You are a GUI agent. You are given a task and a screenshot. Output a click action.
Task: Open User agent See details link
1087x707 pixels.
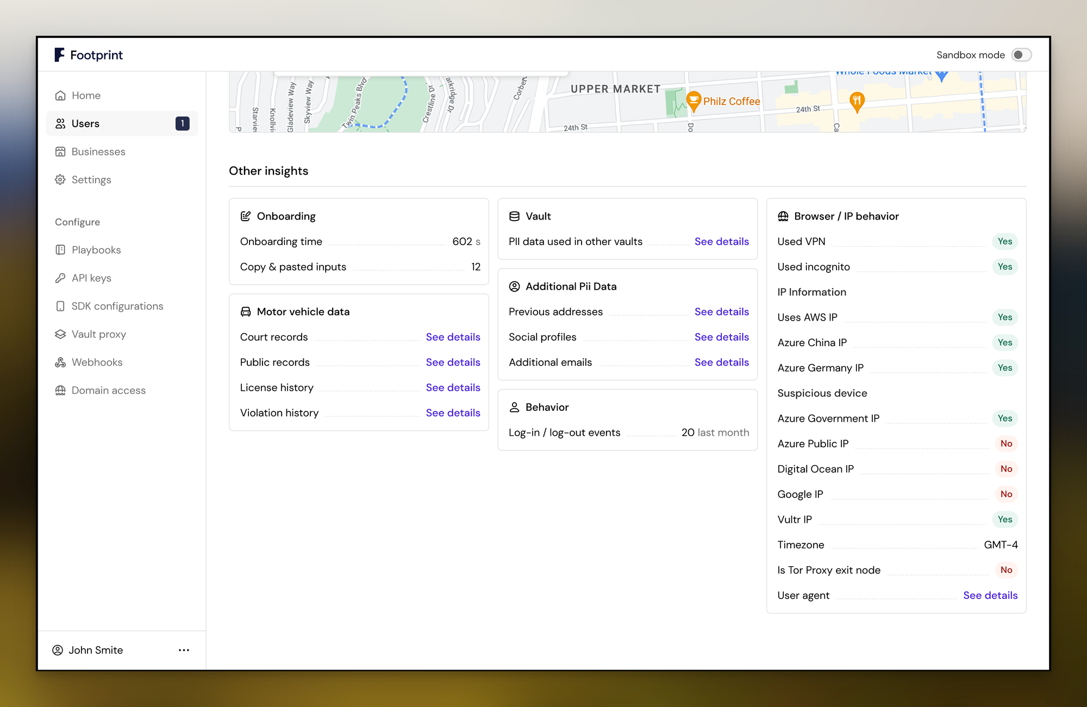coord(990,596)
